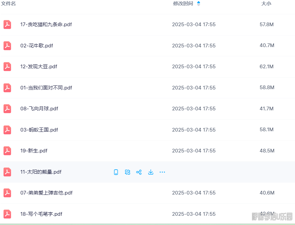Open the file 03-蚂蚁王国.pdf
295x225 pixels.
point(39,130)
